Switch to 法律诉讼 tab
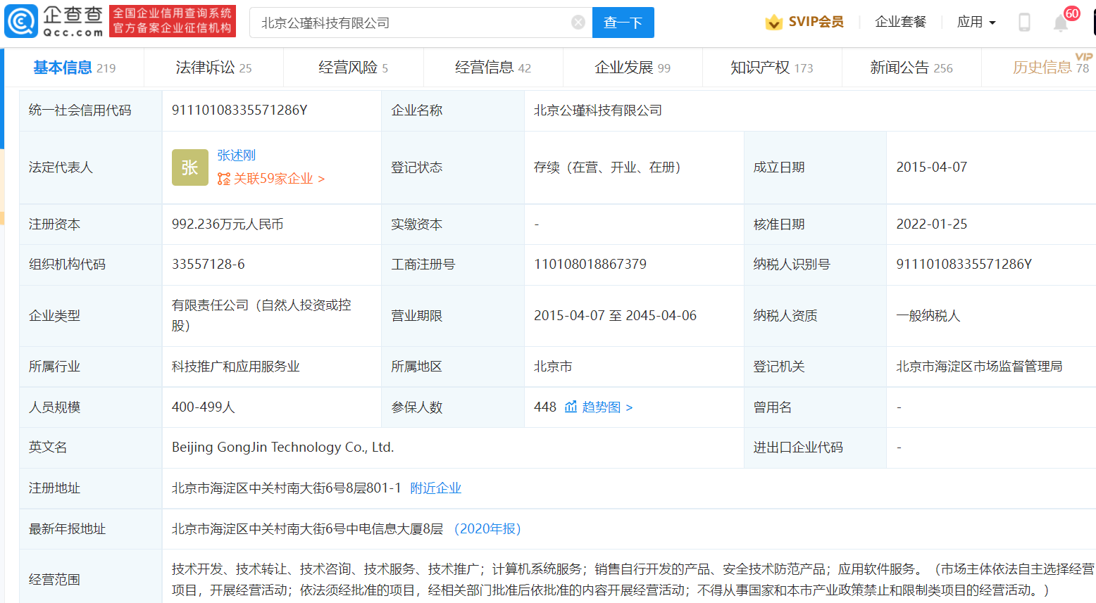Image resolution: width=1096 pixels, height=603 pixels. tap(213, 68)
